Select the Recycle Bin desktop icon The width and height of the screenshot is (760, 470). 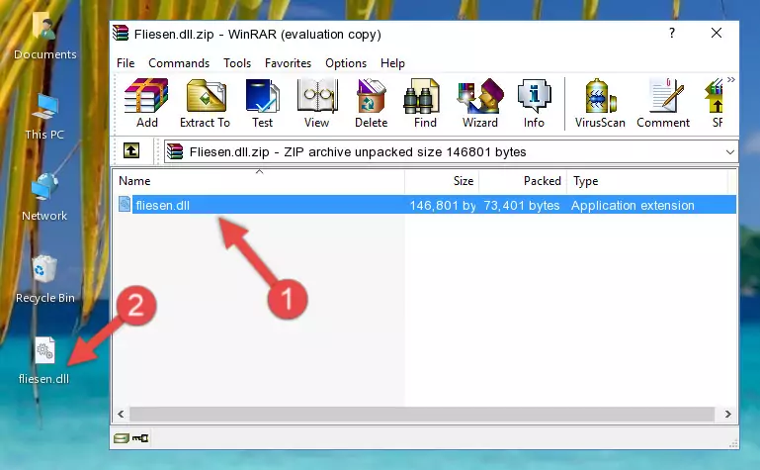(x=45, y=279)
